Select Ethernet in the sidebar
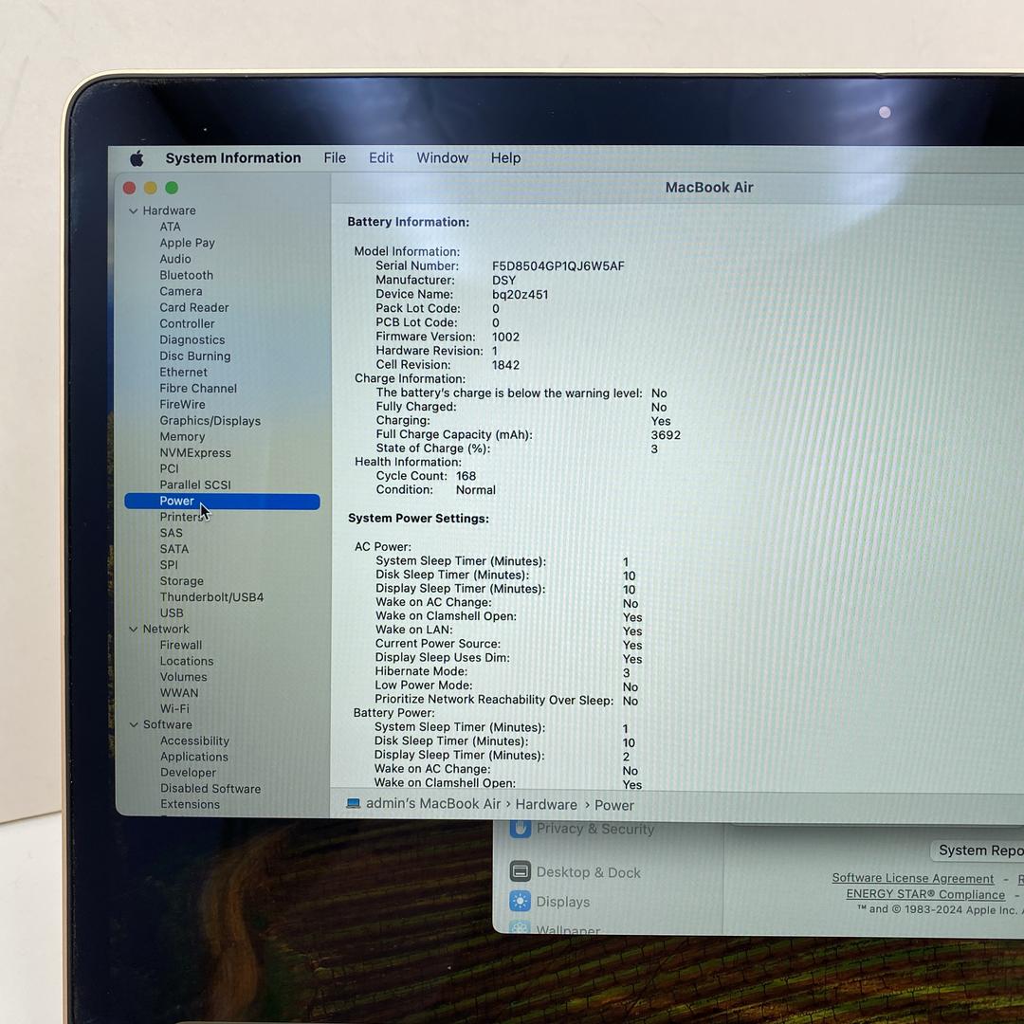The height and width of the screenshot is (1024, 1024). click(x=184, y=373)
